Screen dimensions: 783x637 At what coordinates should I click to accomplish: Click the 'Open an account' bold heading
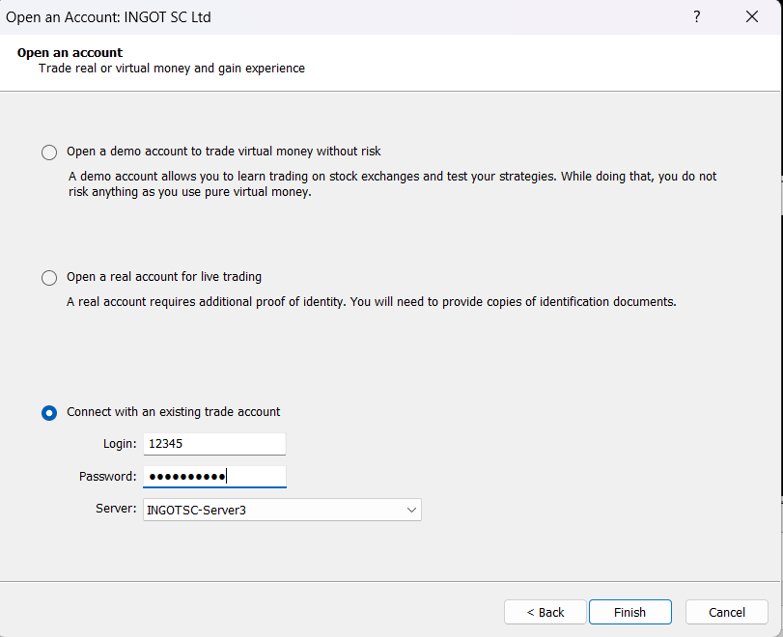[x=70, y=52]
